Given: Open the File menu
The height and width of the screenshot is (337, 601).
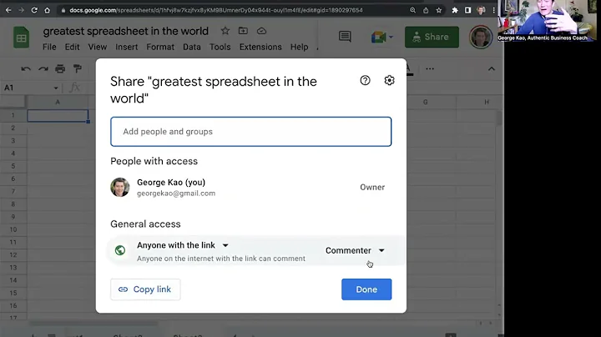Looking at the screenshot, I should coord(49,47).
